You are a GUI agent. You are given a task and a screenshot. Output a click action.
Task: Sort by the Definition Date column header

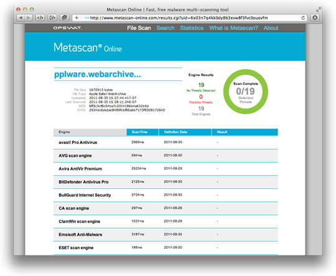(x=185, y=132)
